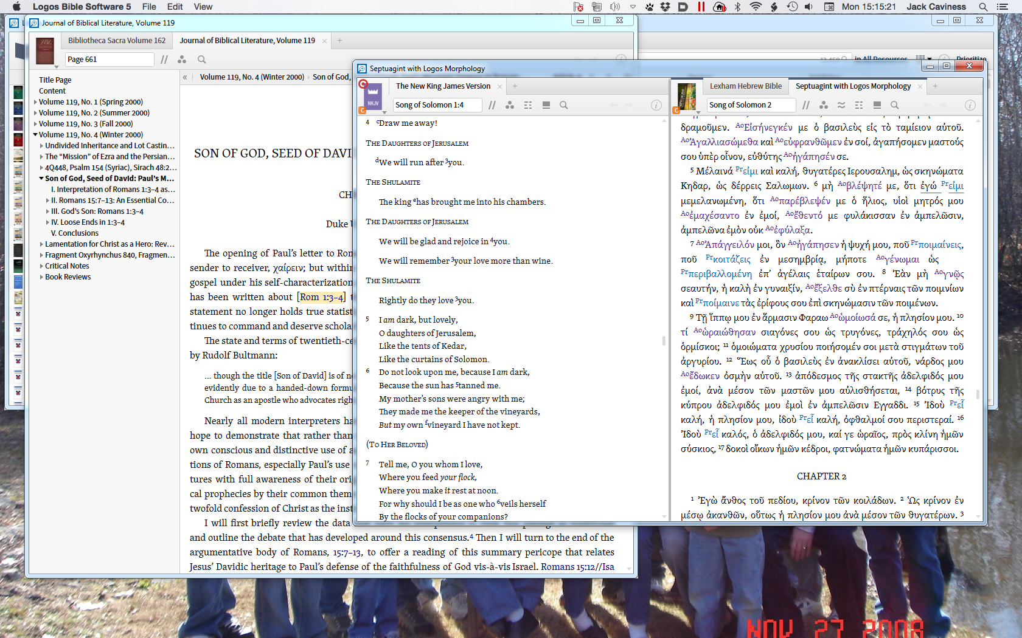Switch to Bibliotheca Sacra Volume 162 tab
This screenshot has height=638, width=1022.
coord(117,41)
